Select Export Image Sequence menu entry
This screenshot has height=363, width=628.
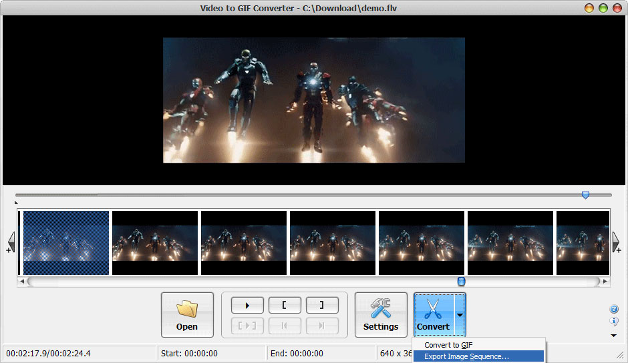click(x=478, y=356)
